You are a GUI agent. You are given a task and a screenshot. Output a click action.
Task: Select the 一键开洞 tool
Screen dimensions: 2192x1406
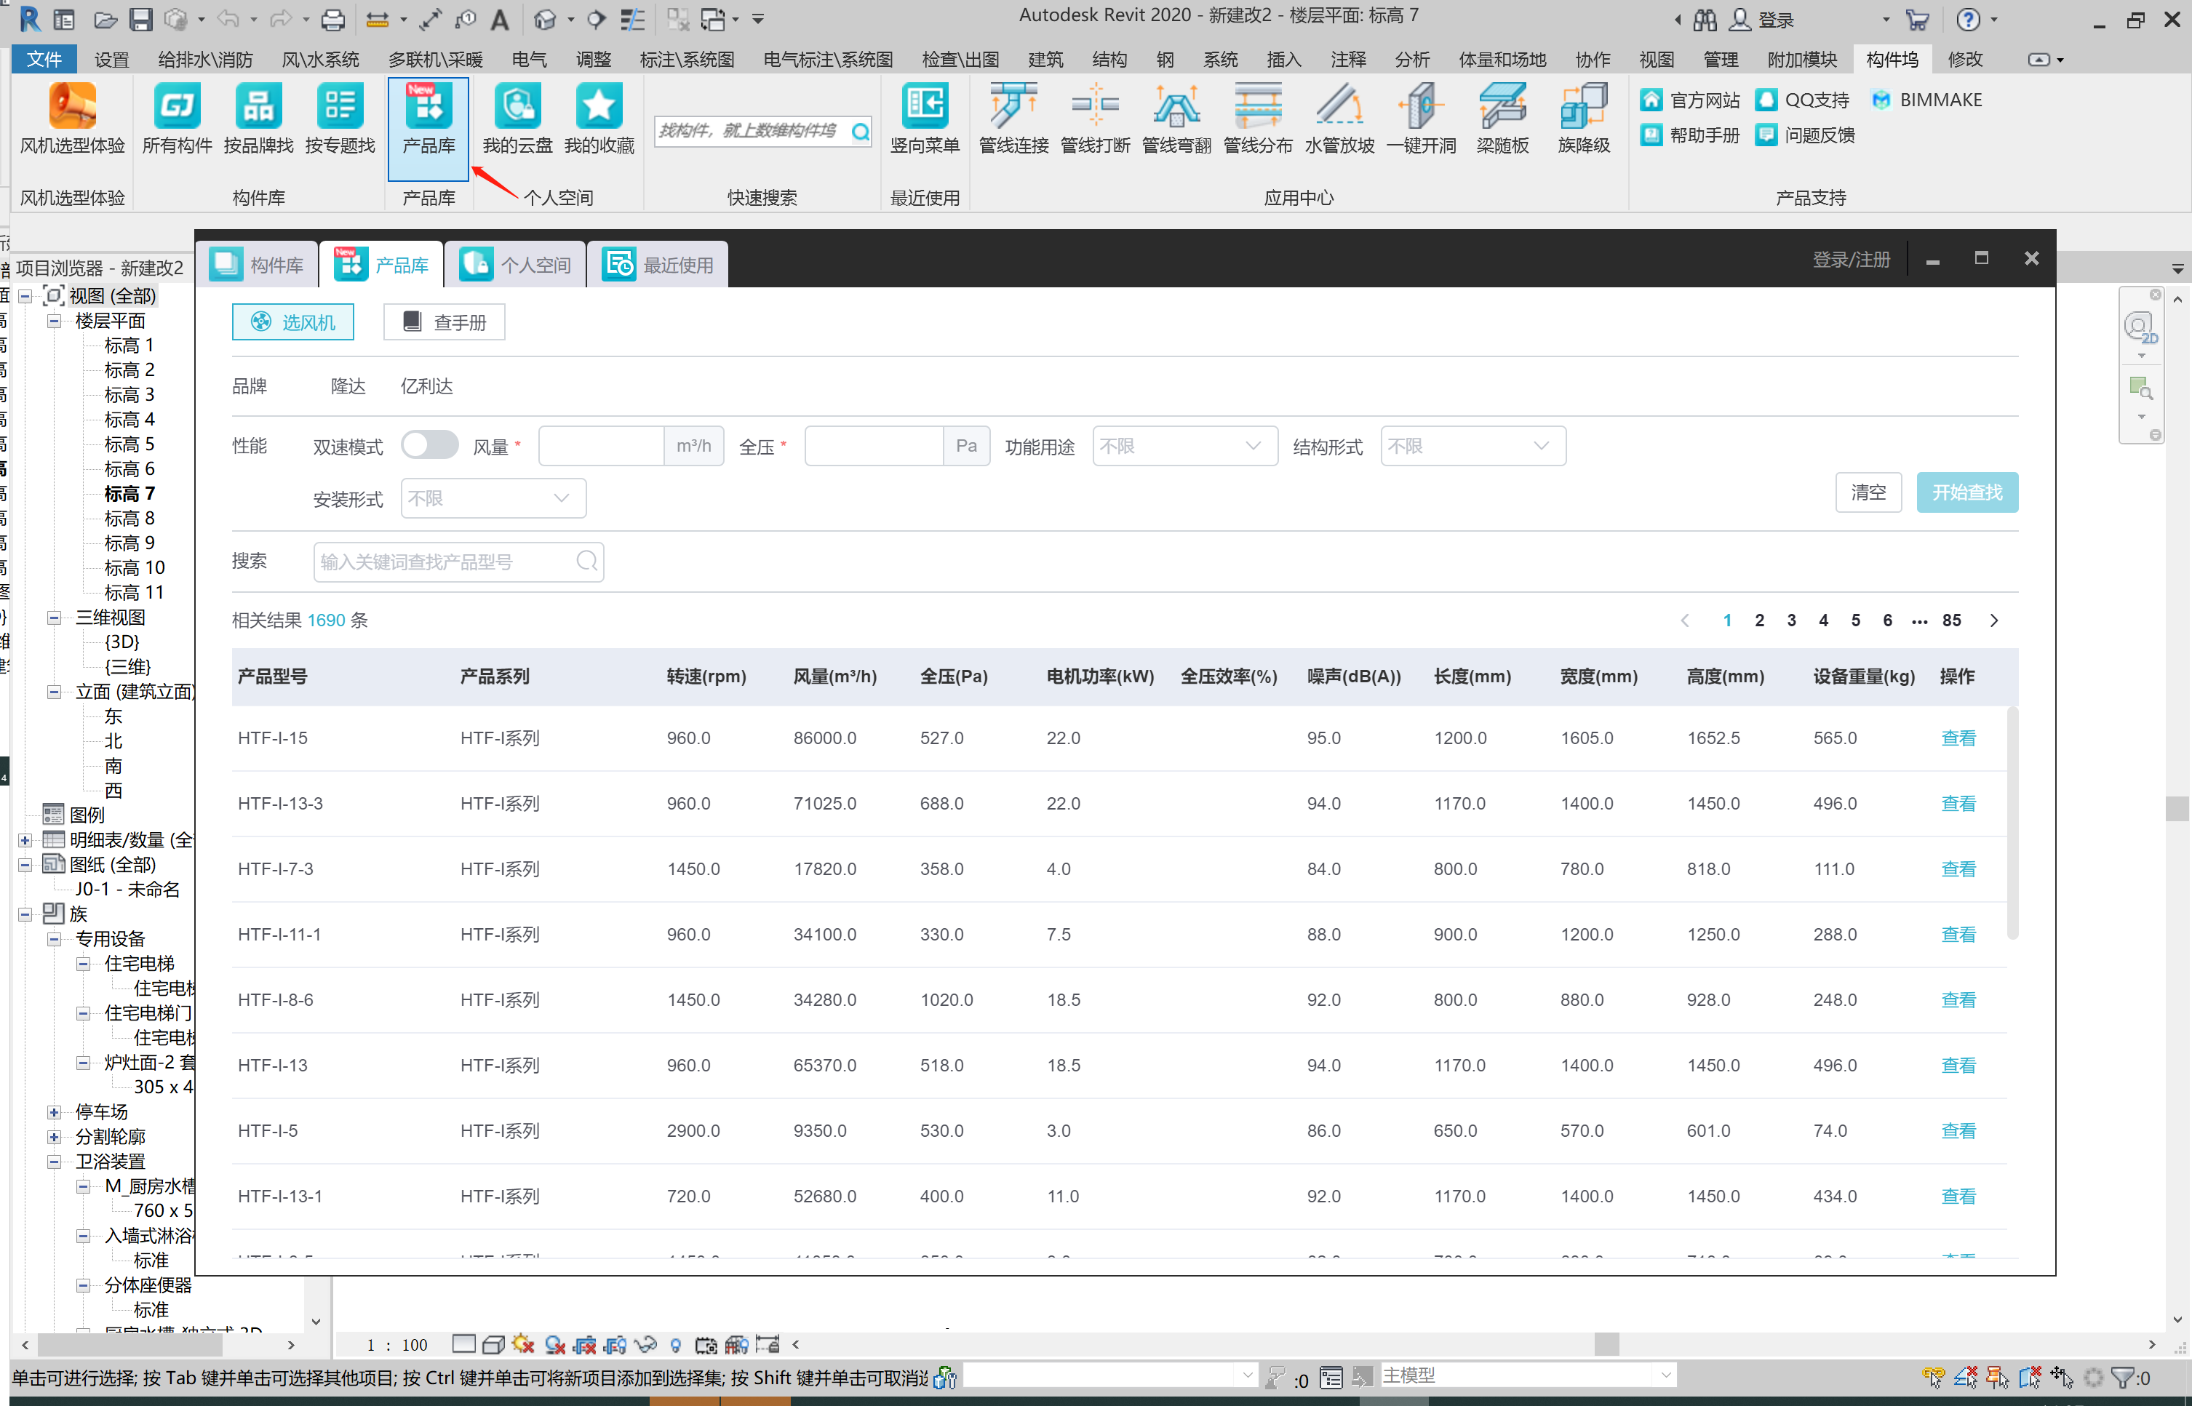1421,119
